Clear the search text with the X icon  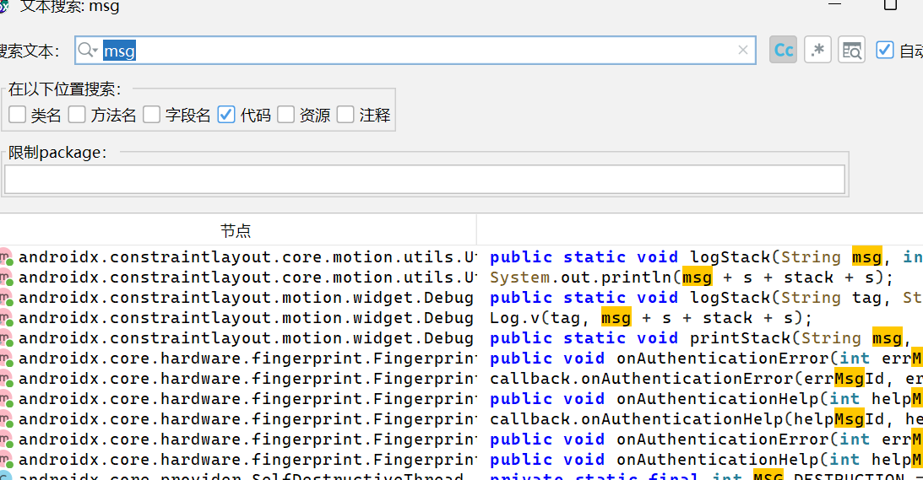743,50
